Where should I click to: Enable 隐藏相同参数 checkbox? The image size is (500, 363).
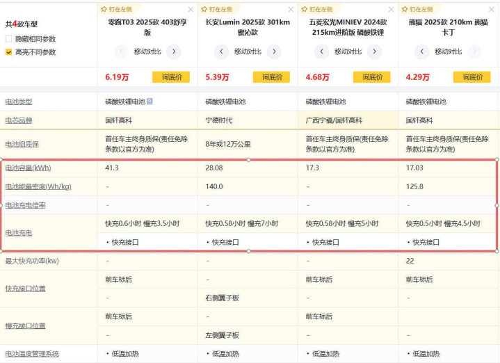point(8,39)
